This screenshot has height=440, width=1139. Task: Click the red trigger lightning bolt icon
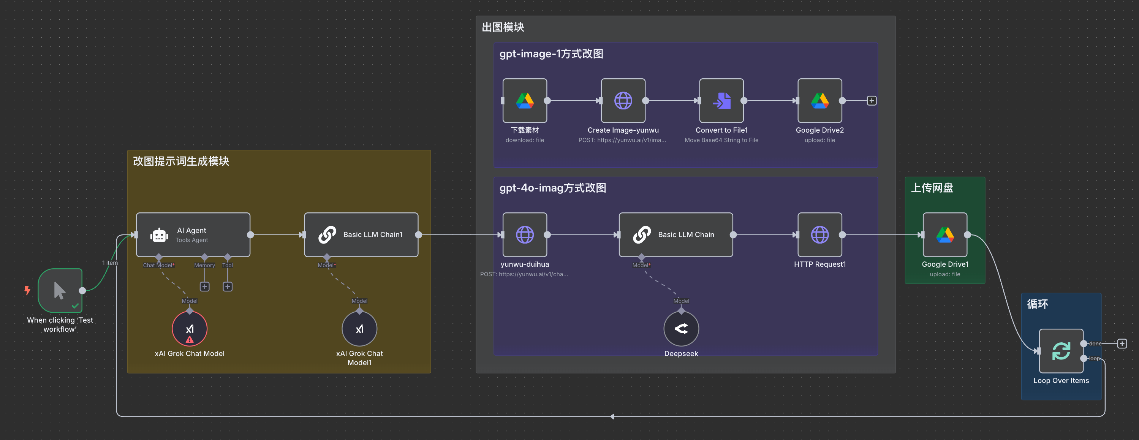(27, 291)
